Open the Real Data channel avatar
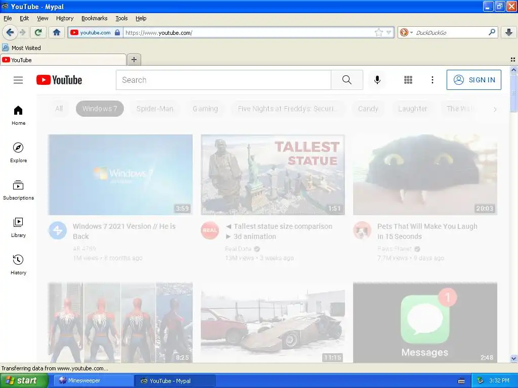Screen dimensions: 518x388 [x=210, y=230]
